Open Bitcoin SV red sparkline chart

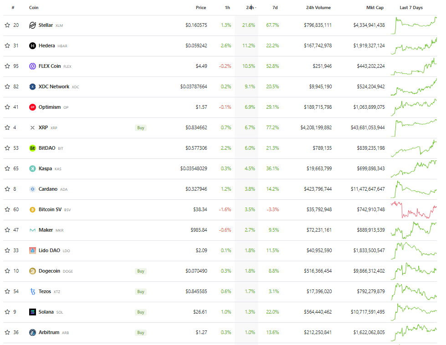pos(414,210)
